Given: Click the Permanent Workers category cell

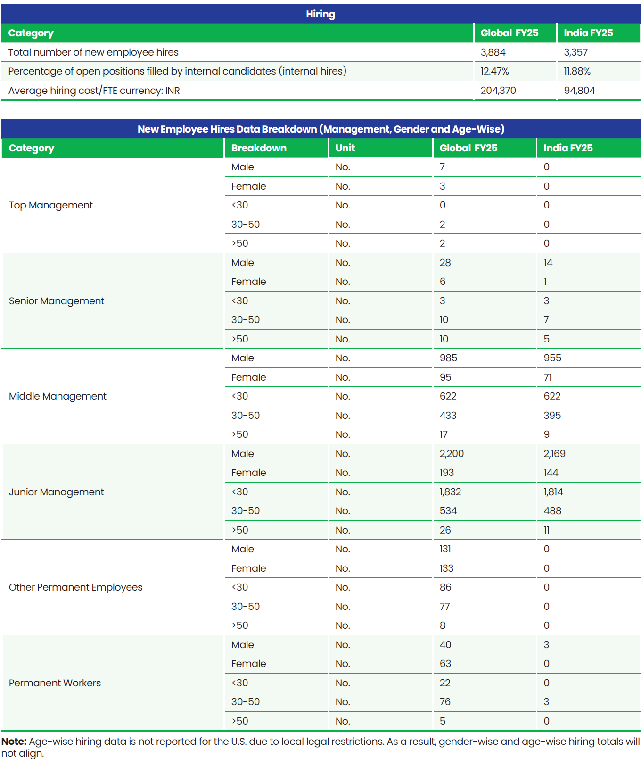Looking at the screenshot, I should click(112, 683).
